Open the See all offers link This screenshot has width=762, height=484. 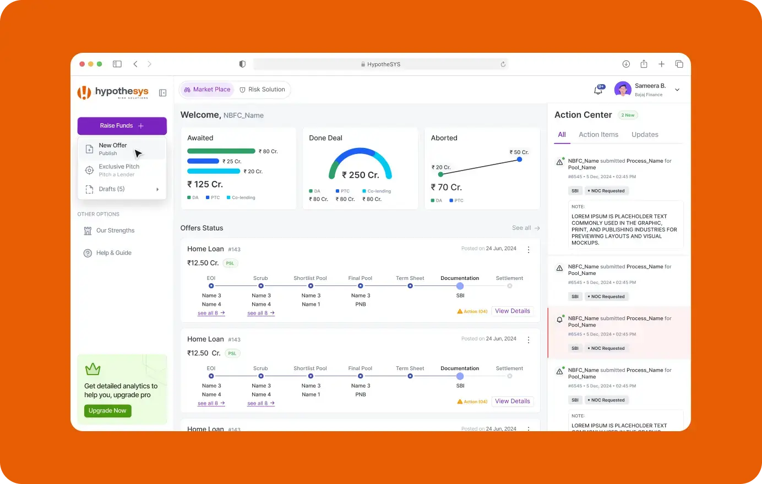(x=526, y=228)
